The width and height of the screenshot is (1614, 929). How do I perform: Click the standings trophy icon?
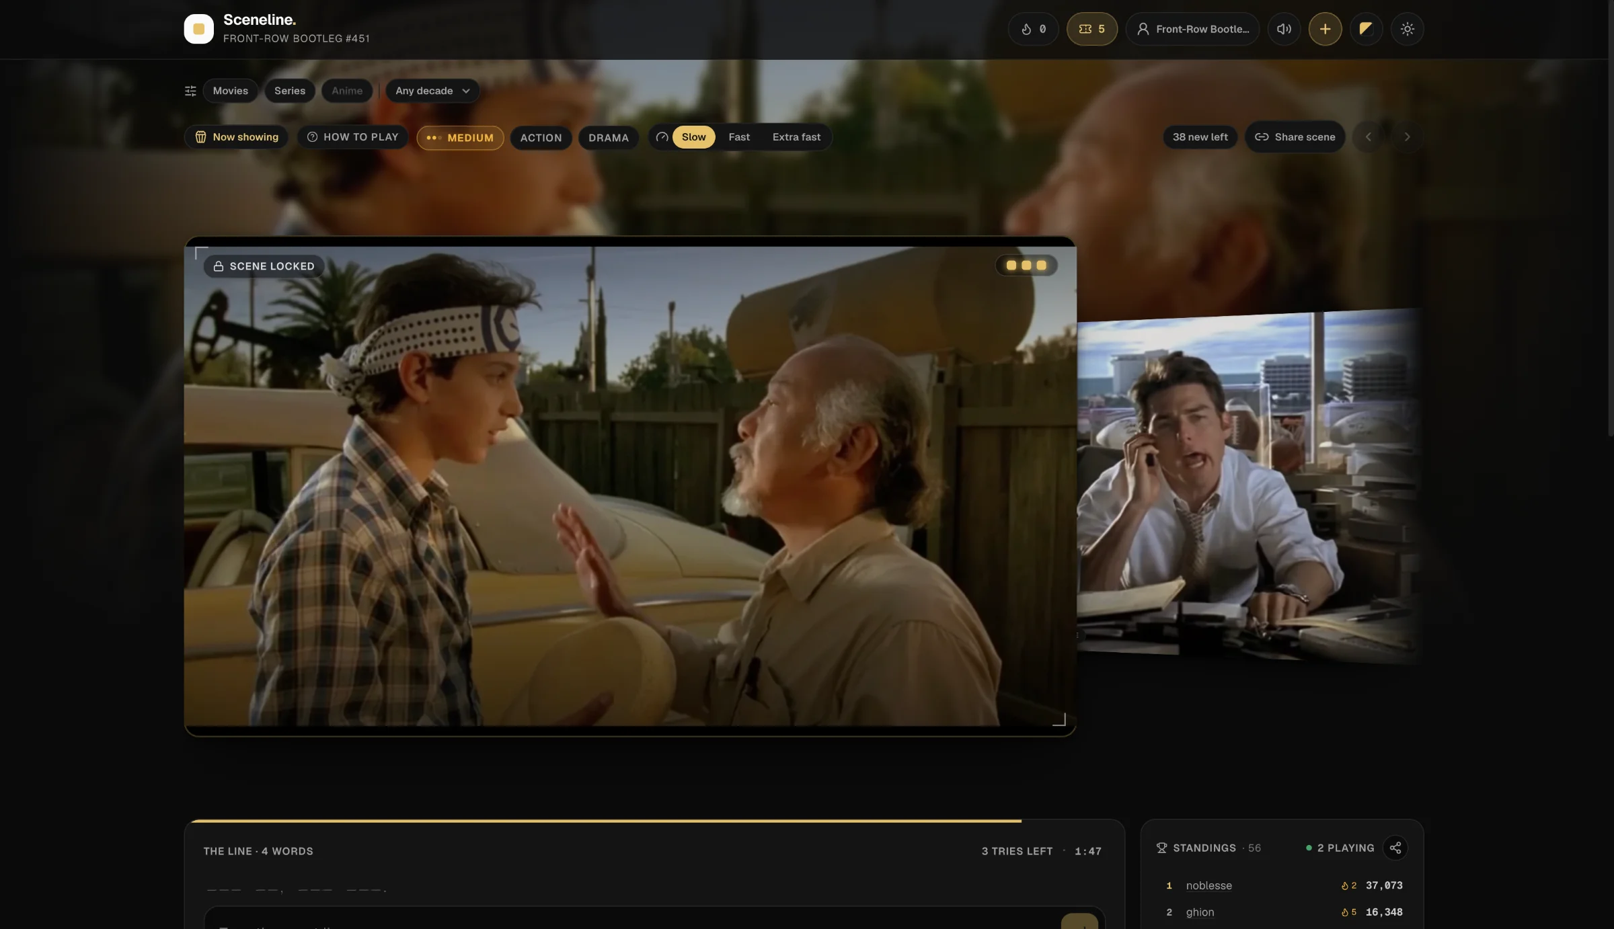click(1161, 848)
